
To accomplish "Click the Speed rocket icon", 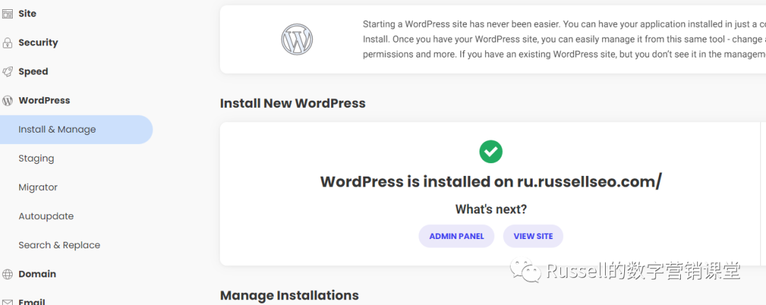I will [7, 72].
